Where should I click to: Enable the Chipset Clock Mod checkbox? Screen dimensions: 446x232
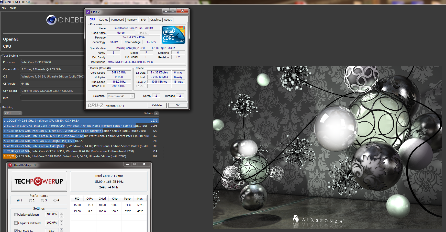pos(16,223)
